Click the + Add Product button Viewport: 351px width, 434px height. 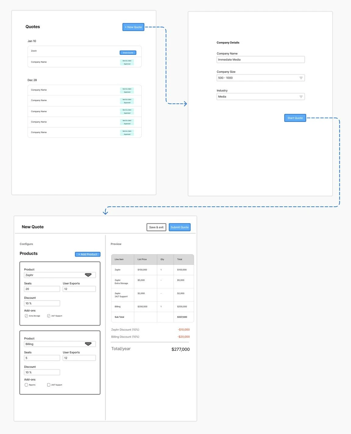point(88,254)
